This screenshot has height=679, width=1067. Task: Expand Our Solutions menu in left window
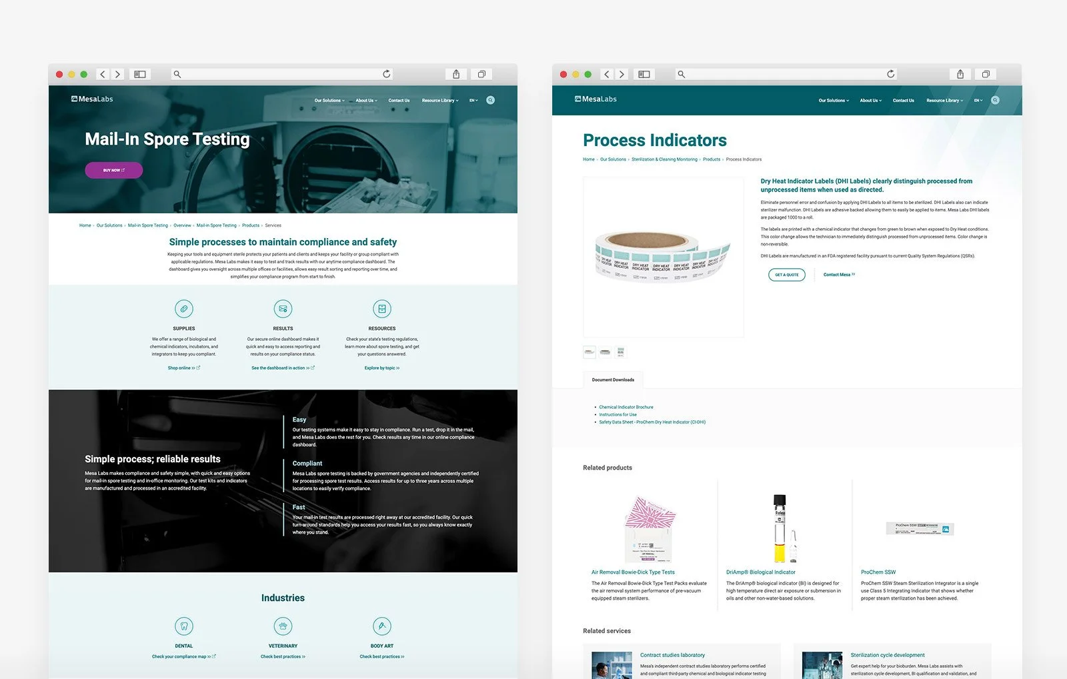(329, 101)
